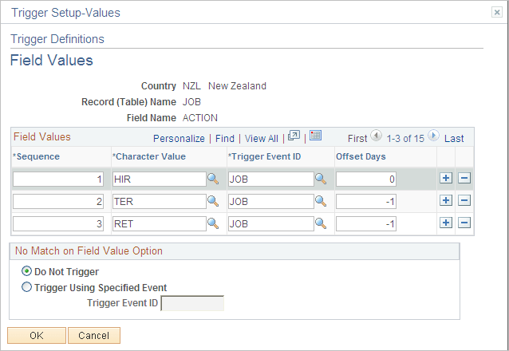Image resolution: width=509 pixels, height=351 pixels.
Task: Click View All link
Action: (262, 139)
